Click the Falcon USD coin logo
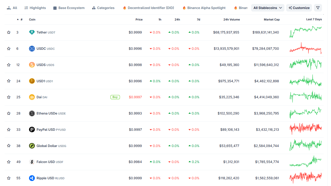The height and width of the screenshot is (186, 331). pyautogui.click(x=32, y=162)
